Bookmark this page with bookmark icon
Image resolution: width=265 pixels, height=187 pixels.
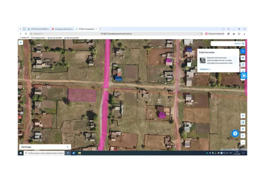[202, 34]
